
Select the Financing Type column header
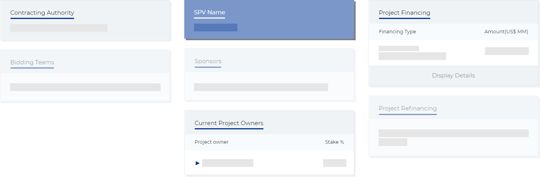coord(397,32)
